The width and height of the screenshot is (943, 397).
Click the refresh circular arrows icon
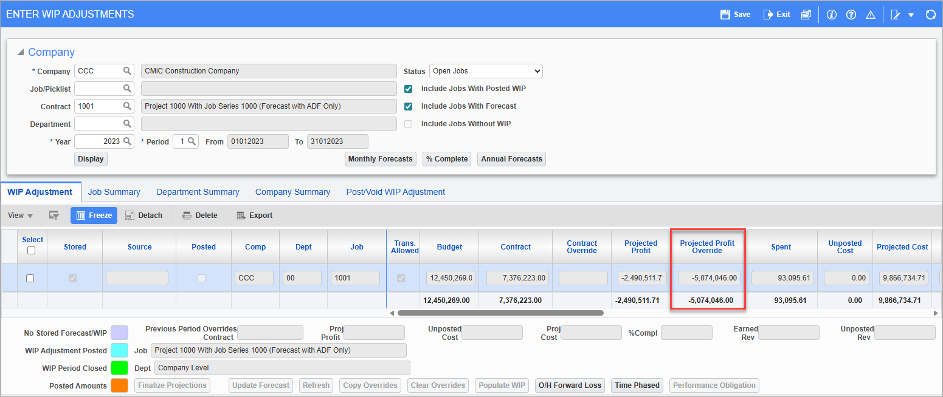click(930, 14)
